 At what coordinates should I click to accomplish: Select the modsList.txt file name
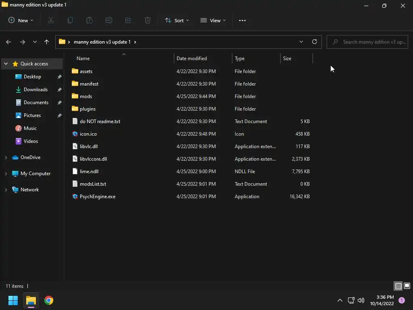point(93,184)
